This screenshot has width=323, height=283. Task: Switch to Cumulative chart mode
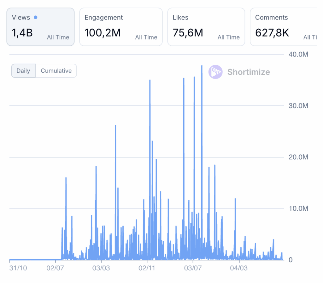coord(56,71)
